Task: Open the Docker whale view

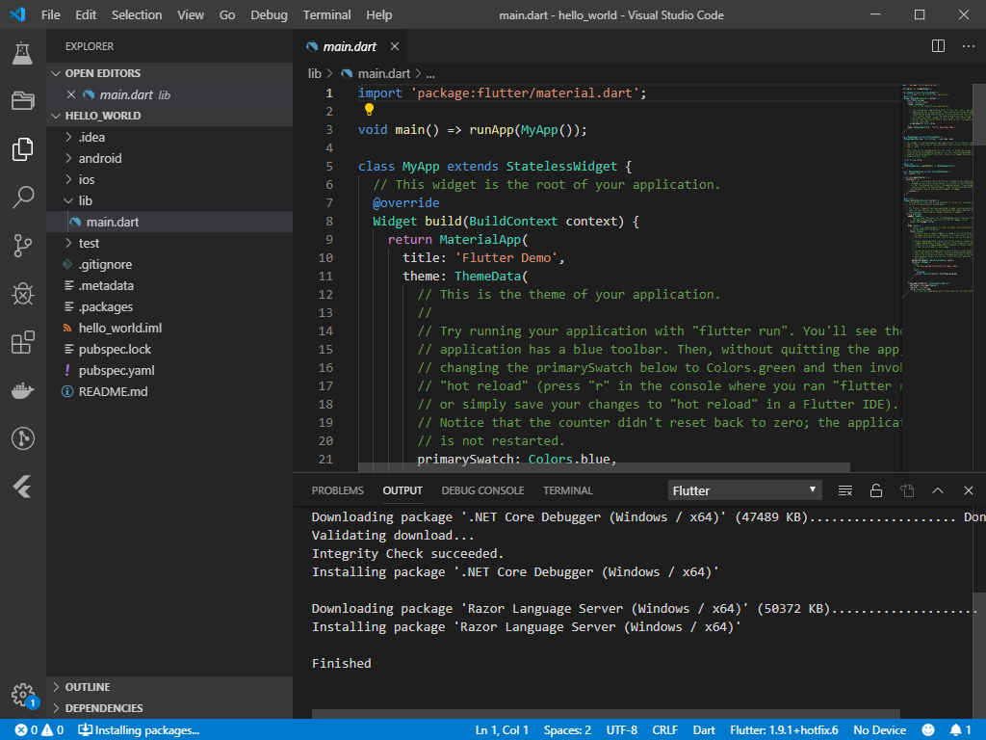Action: pyautogui.click(x=23, y=390)
